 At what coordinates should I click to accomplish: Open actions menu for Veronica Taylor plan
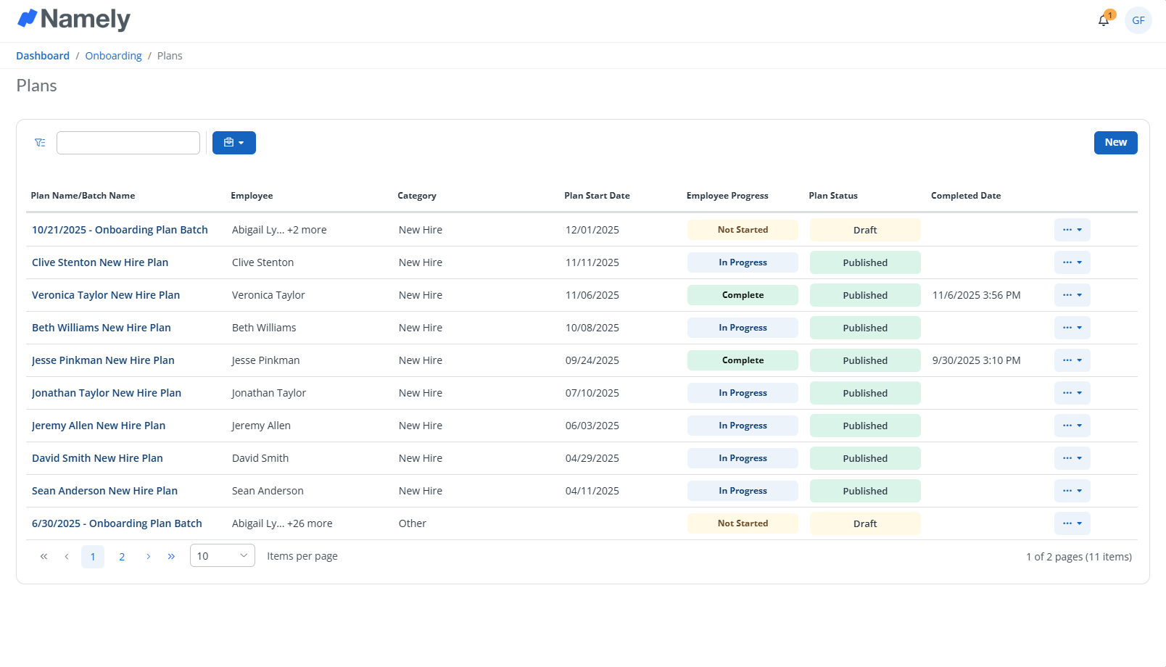tap(1072, 295)
